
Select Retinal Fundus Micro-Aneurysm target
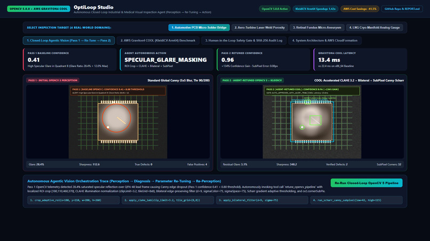pyautogui.click(x=317, y=28)
